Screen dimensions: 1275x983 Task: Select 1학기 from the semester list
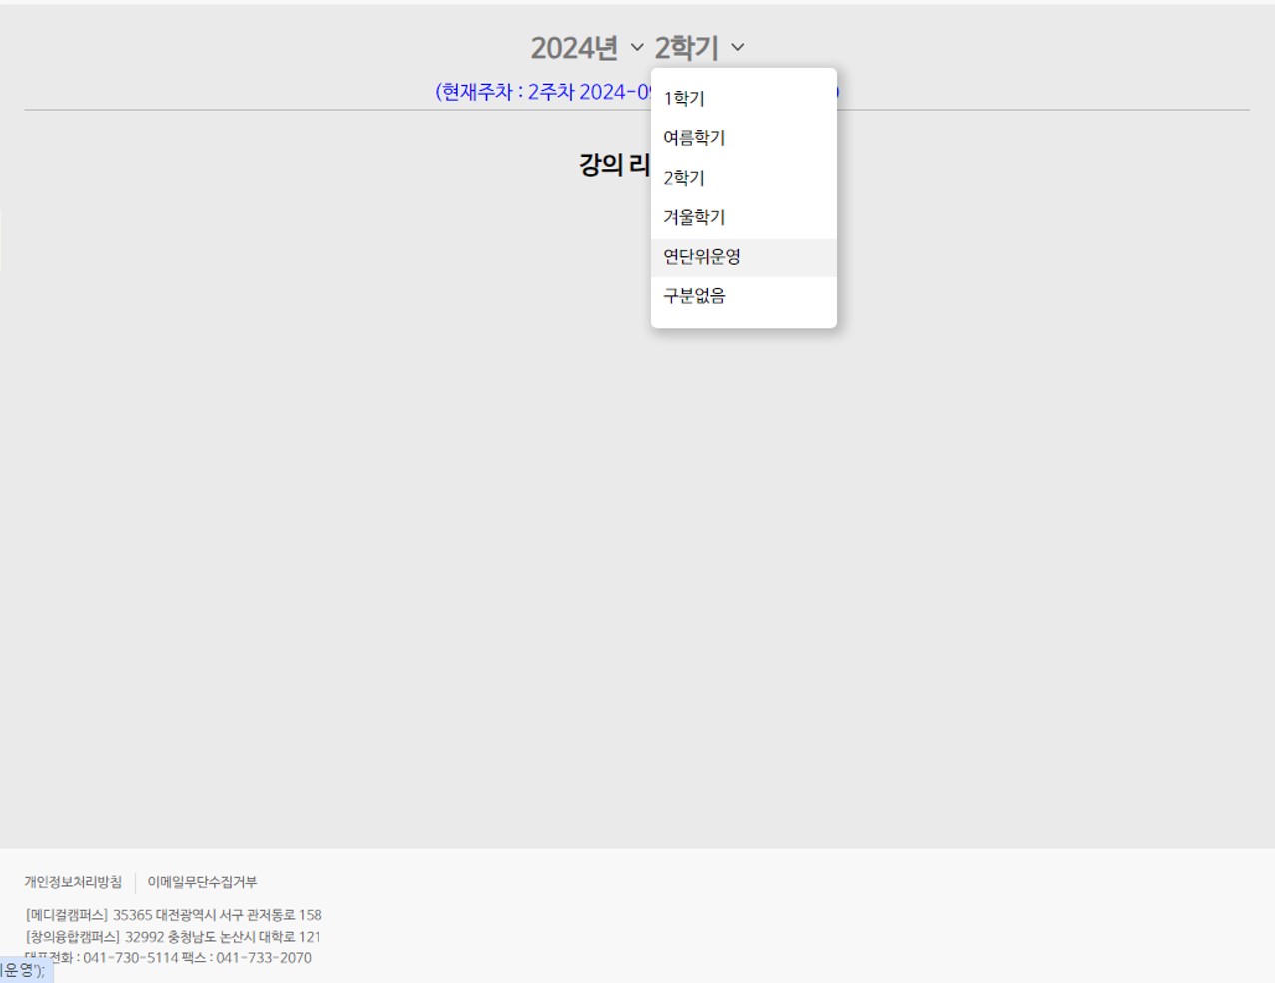pos(684,98)
